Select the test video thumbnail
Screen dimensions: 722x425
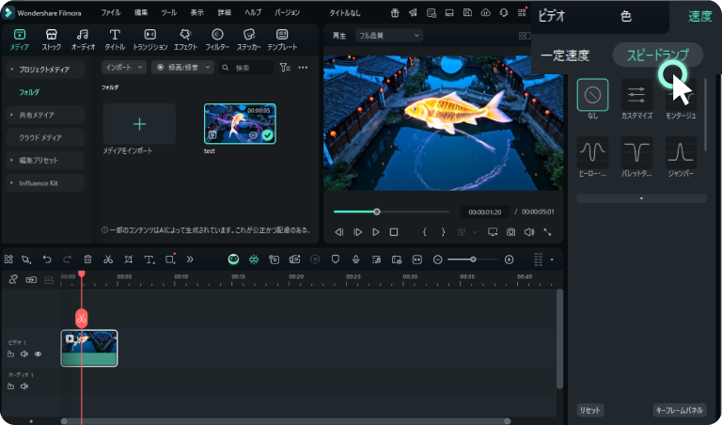[240, 124]
